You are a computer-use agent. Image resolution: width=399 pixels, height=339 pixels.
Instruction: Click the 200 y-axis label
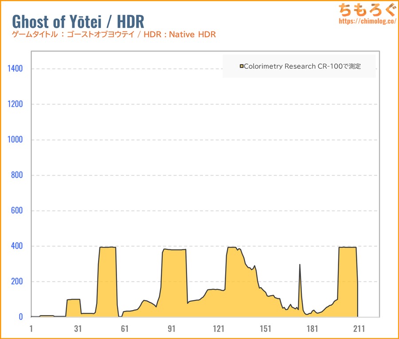[17, 281]
